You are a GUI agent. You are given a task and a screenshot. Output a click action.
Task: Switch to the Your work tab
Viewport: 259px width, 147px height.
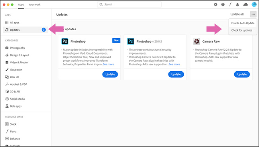click(x=34, y=4)
